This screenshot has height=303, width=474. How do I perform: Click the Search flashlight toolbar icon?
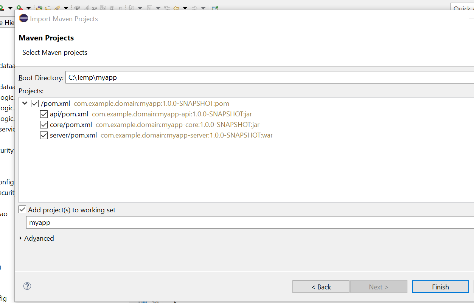pyautogui.click(x=57, y=8)
